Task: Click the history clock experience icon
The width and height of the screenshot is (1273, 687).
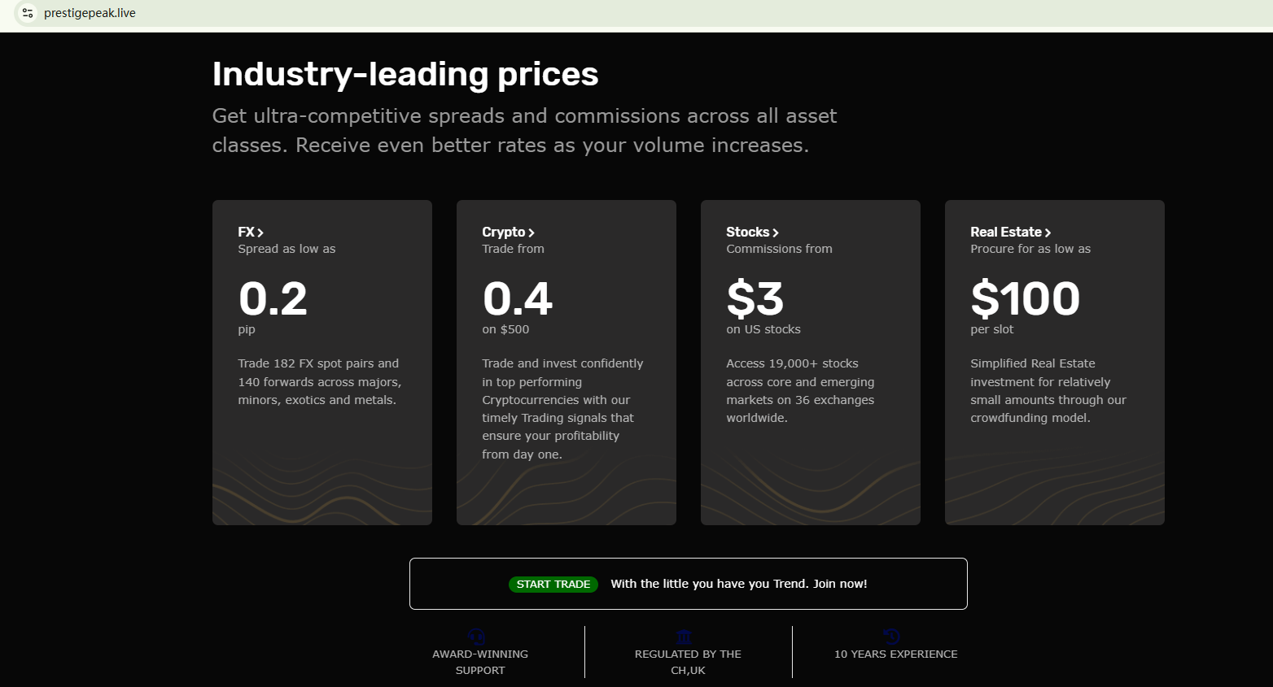Action: click(892, 637)
